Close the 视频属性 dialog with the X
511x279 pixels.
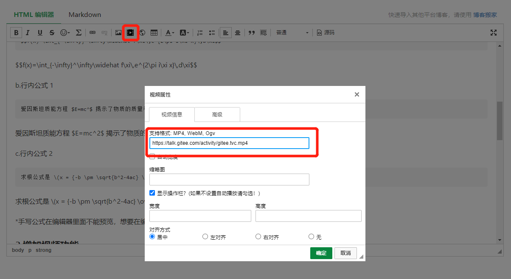pos(357,94)
